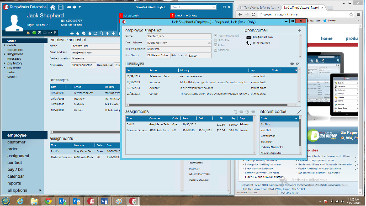Toggle Resume Received checkbox in popup

pos(216,36)
